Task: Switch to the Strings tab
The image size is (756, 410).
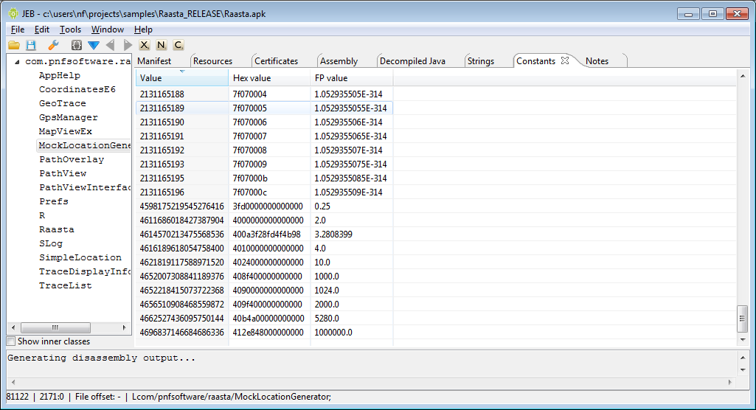Action: (481, 61)
